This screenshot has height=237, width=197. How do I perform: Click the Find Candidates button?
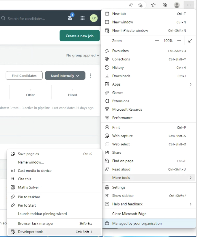click(x=24, y=76)
